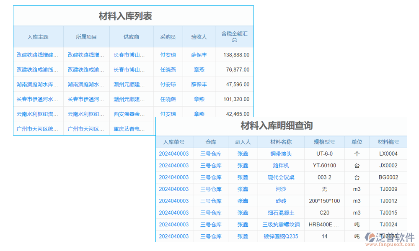Click purchaser 付安琼 in first row
The width and height of the screenshot is (419, 251).
pyautogui.click(x=168, y=55)
